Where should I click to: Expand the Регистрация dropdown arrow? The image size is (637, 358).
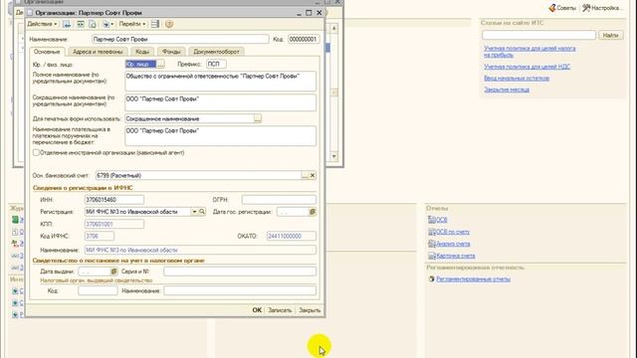tap(194, 212)
